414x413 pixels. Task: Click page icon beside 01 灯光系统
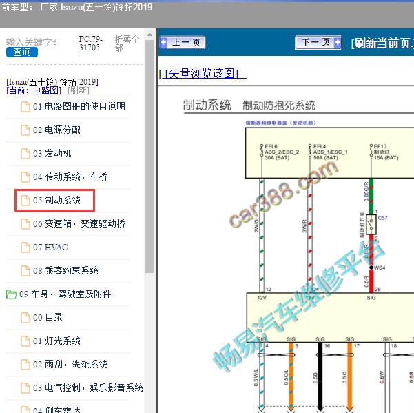(25, 341)
